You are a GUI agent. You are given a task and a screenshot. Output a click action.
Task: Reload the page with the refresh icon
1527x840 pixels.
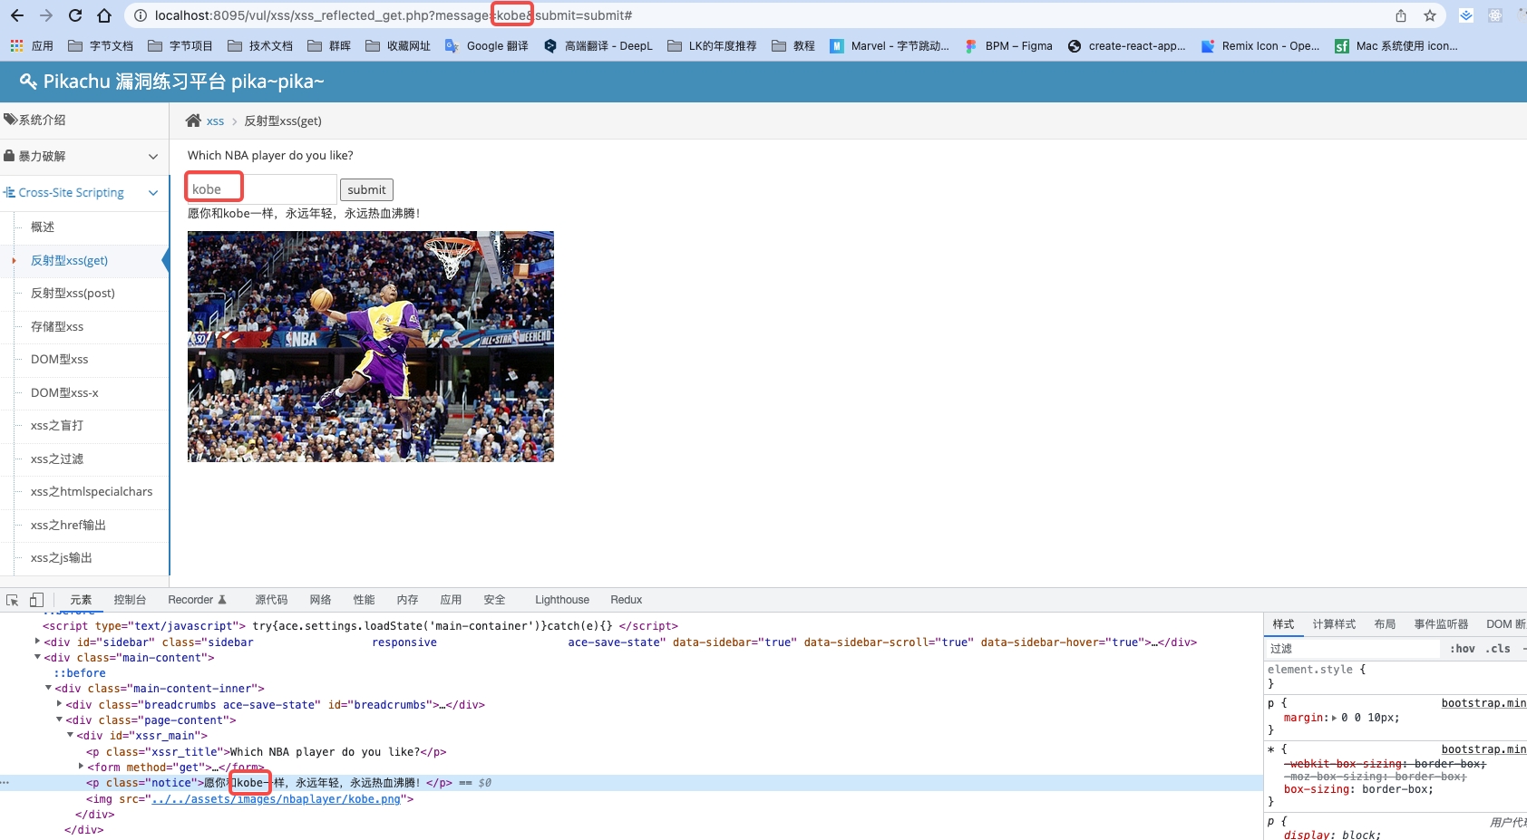75,15
